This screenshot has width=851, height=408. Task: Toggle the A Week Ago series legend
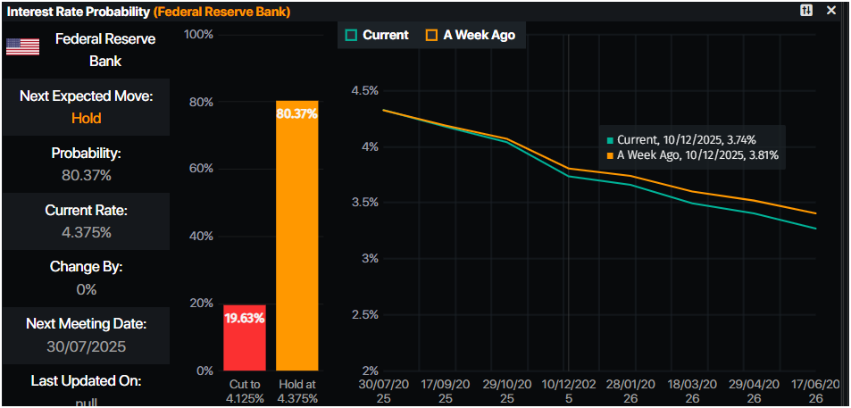click(470, 36)
